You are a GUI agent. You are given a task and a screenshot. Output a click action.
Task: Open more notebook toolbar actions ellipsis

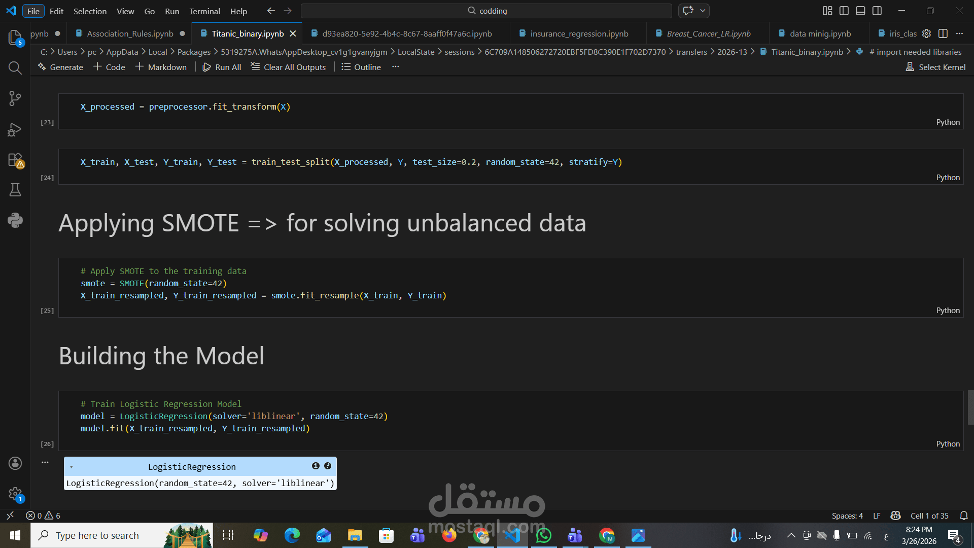tap(396, 67)
